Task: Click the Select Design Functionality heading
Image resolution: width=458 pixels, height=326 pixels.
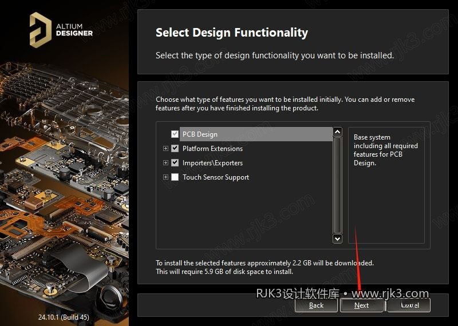Action: tap(232, 33)
